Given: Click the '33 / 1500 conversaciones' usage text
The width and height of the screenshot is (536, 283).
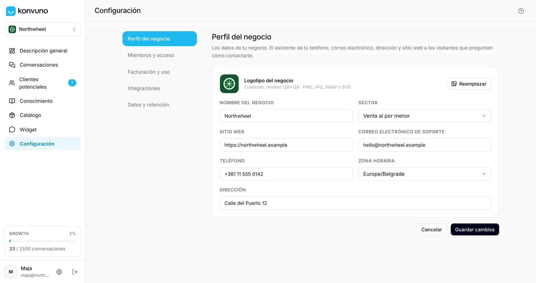Looking at the screenshot, I should 37,249.
